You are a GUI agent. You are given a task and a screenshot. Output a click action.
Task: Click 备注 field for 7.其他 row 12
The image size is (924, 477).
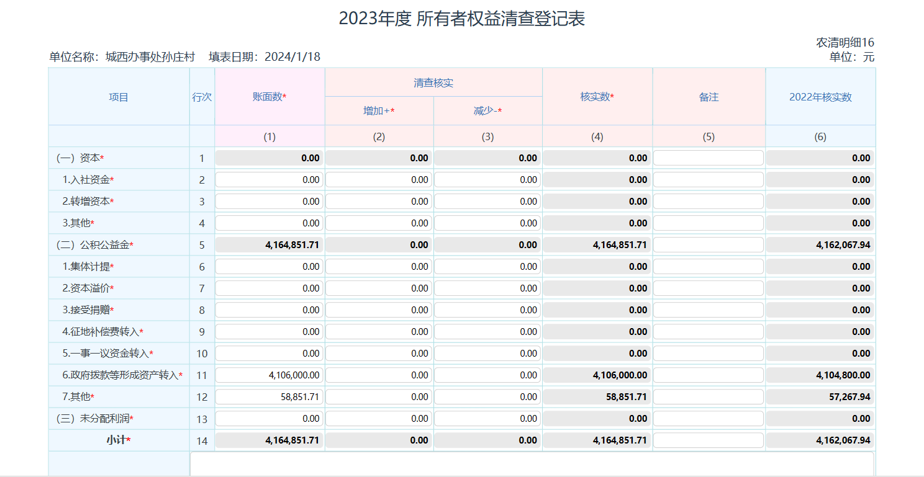pyautogui.click(x=709, y=397)
